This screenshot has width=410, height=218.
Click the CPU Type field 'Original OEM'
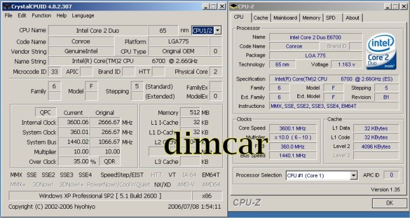coord(179,51)
